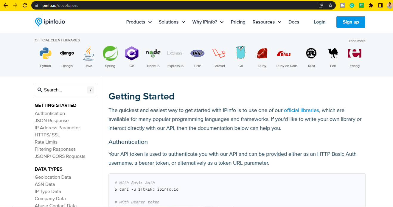
Task: Follow the official libraries link
Action: [x=301, y=110]
